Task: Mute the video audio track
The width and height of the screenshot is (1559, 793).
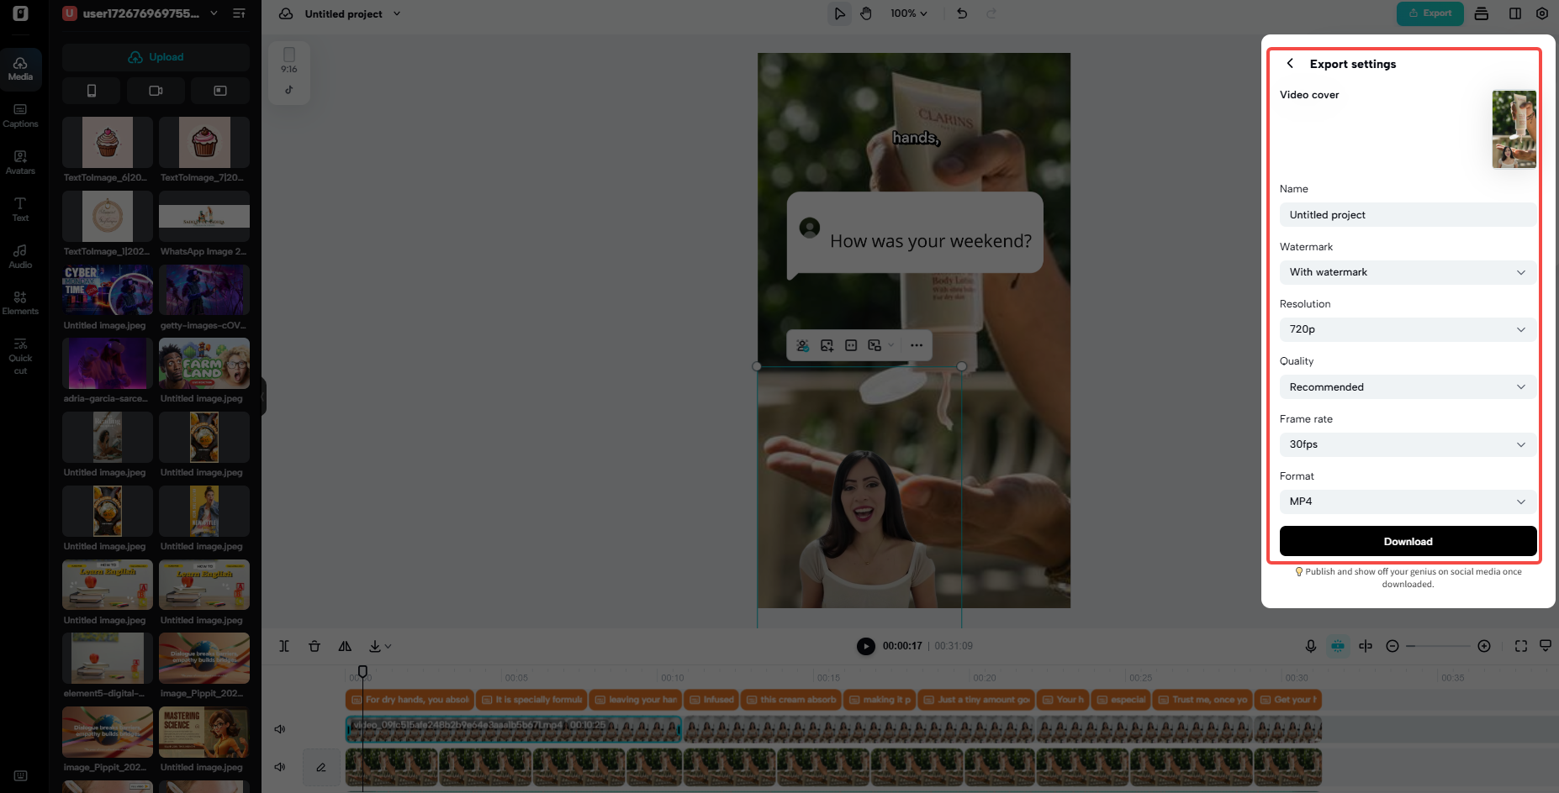Action: pyautogui.click(x=280, y=729)
